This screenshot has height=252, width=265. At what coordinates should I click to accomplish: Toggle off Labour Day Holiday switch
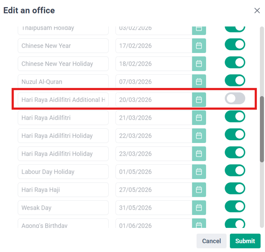[x=235, y=171]
